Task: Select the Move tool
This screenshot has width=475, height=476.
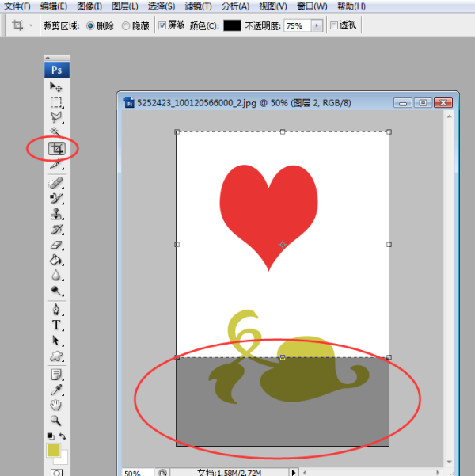Action: click(56, 86)
